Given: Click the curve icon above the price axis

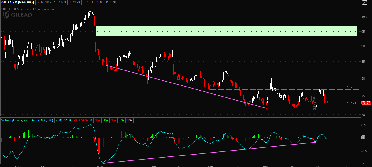Looking at the screenshot, I should [x=365, y=2].
